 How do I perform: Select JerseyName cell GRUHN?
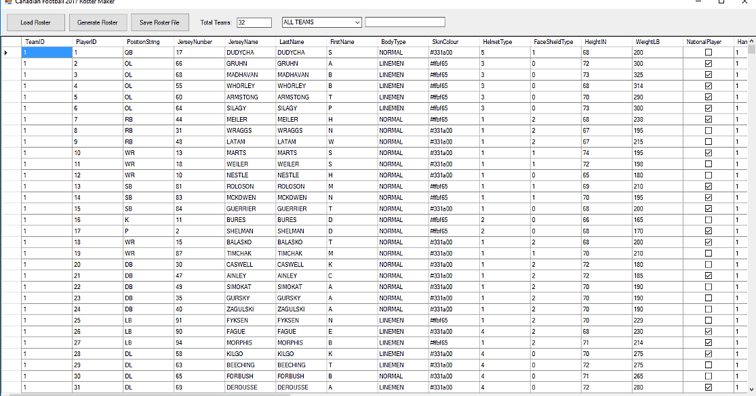click(250, 64)
